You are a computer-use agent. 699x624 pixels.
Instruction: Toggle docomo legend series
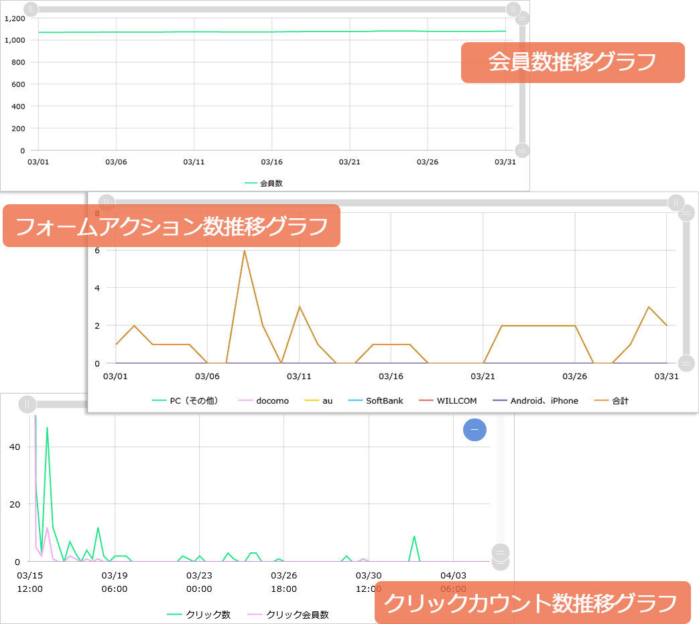click(263, 400)
